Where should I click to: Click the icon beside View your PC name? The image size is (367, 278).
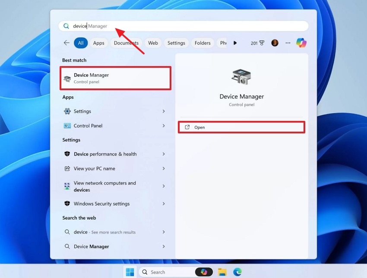coord(67,168)
